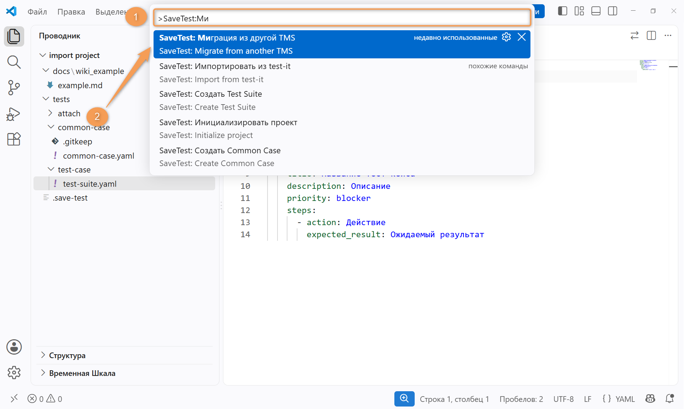Expand the attach folder
Screen dimensions: 684x409
pos(50,113)
